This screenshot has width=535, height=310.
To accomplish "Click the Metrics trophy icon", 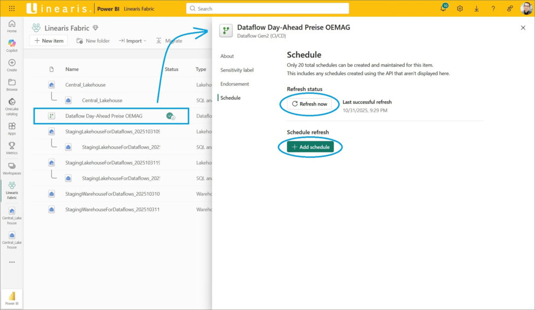I will point(11,146).
